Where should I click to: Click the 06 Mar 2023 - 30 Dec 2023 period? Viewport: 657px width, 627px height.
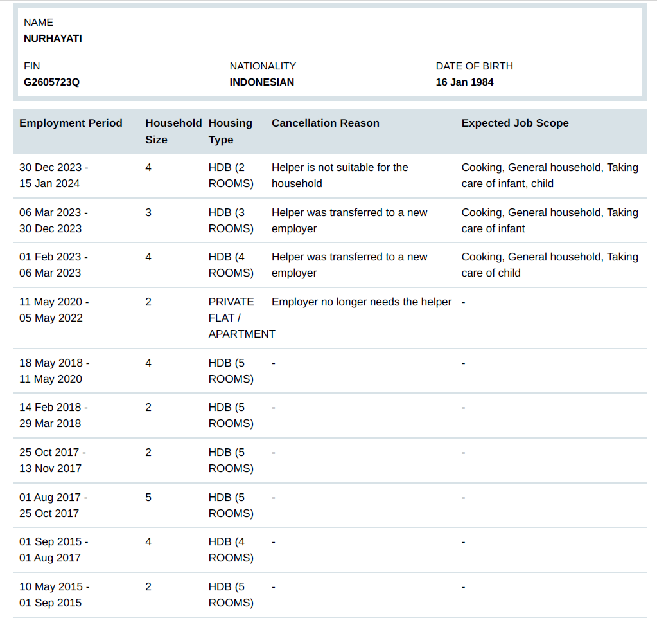coord(54,221)
